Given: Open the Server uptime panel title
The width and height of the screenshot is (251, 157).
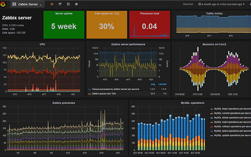Looking at the screenshot, I should [x=64, y=13].
